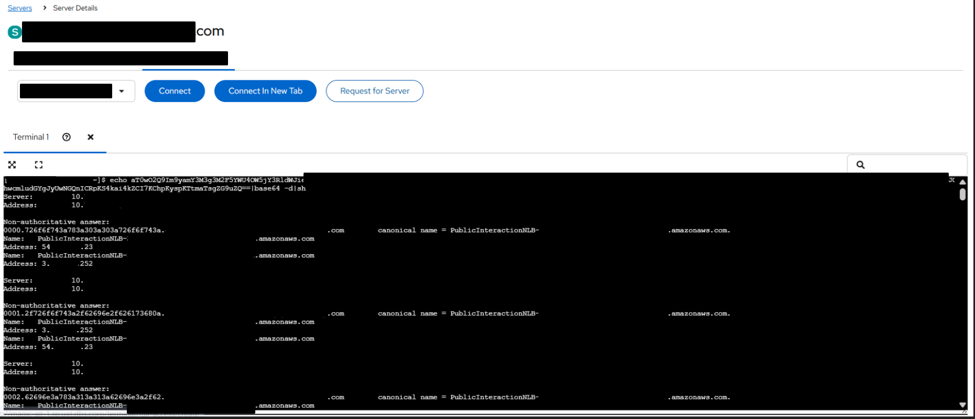Toggle fullscreen mode for the terminal
The width and height of the screenshot is (975, 419).
pyautogui.click(x=39, y=165)
